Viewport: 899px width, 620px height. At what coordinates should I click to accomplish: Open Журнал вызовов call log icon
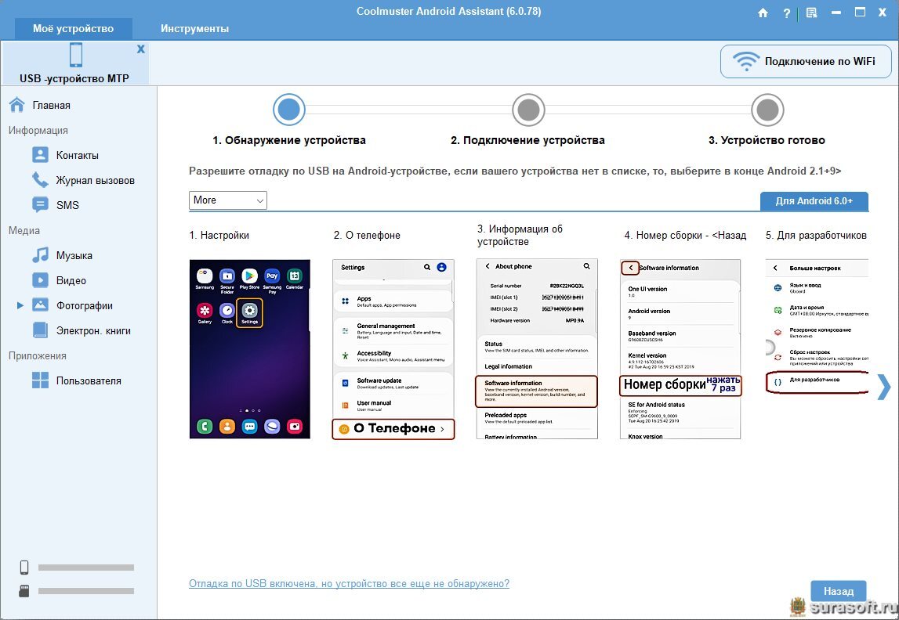tap(40, 180)
